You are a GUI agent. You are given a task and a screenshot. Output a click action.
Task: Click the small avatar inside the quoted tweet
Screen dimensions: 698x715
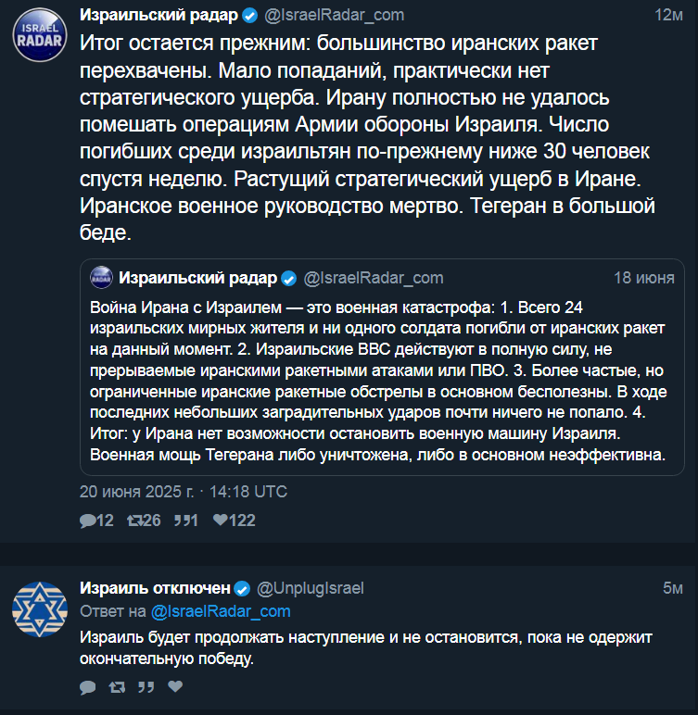101,277
